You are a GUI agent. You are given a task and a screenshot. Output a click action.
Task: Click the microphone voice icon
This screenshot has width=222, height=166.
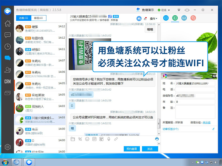(109, 139)
